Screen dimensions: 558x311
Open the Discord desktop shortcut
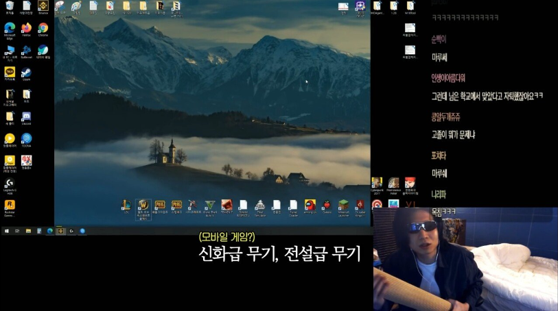click(26, 119)
